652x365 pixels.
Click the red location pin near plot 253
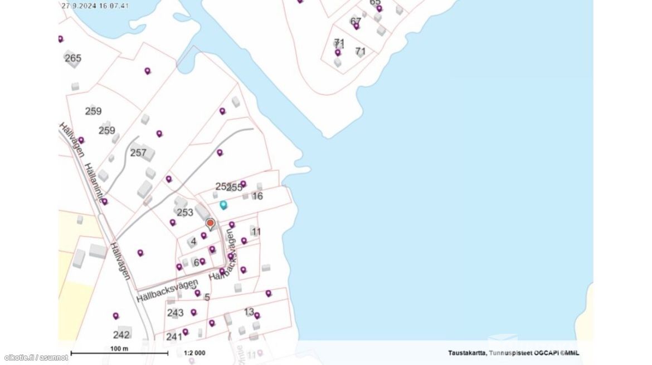pyautogui.click(x=210, y=224)
